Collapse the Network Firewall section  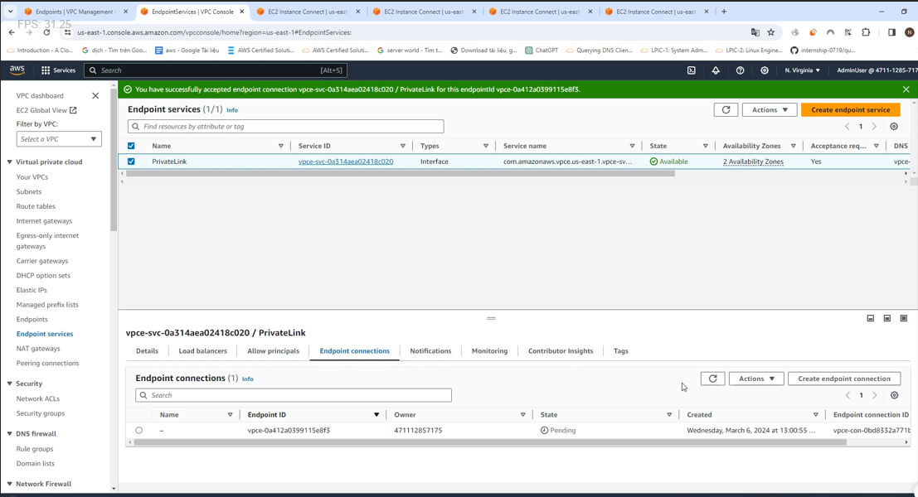click(x=9, y=484)
